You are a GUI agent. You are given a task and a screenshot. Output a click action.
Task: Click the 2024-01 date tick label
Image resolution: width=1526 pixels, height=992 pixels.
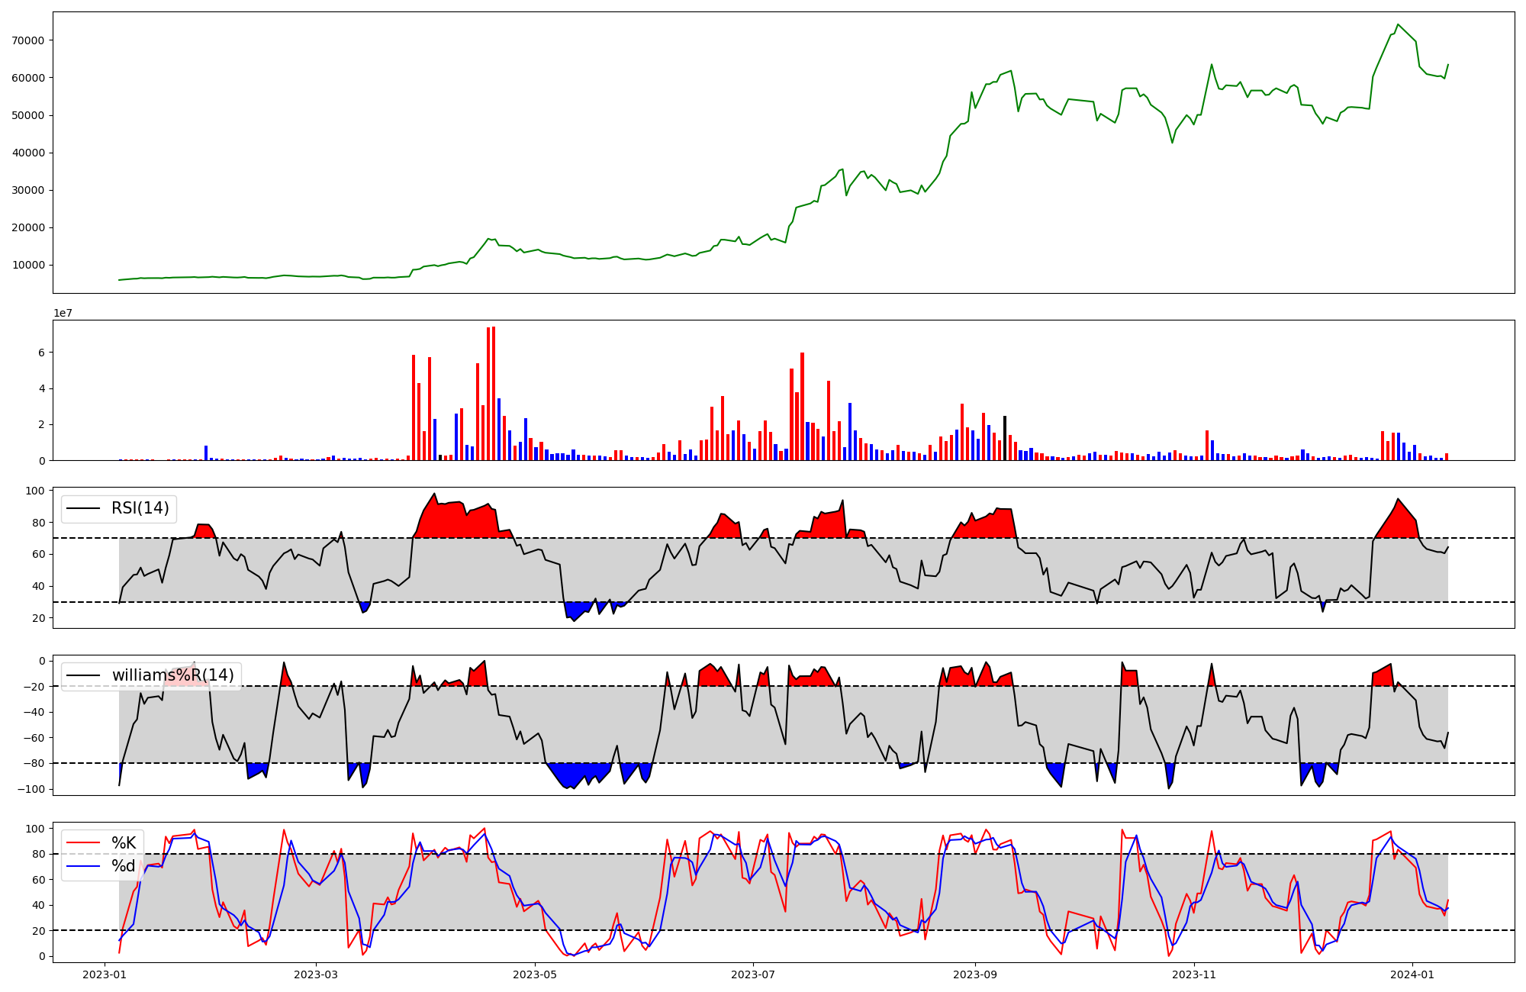[x=1412, y=974]
